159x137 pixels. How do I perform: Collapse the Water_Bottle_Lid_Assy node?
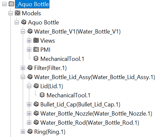pyautogui.click(x=23, y=77)
